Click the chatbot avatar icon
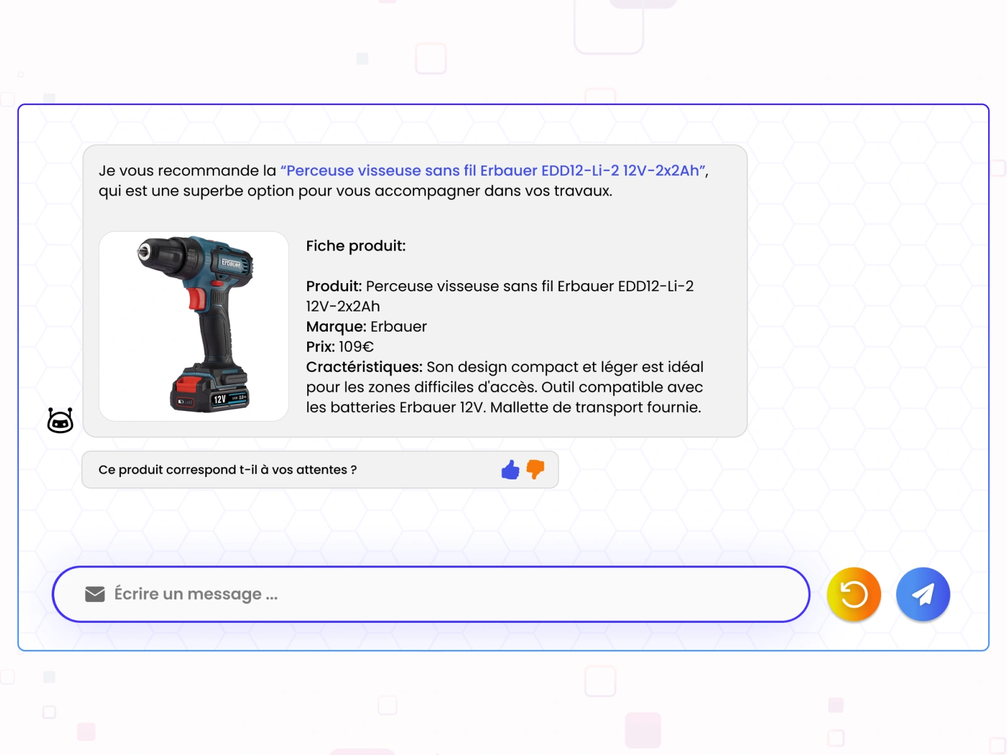The width and height of the screenshot is (1007, 755). coord(60,420)
